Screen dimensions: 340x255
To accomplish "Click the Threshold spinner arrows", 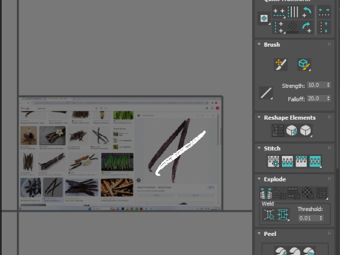I will [x=321, y=218].
